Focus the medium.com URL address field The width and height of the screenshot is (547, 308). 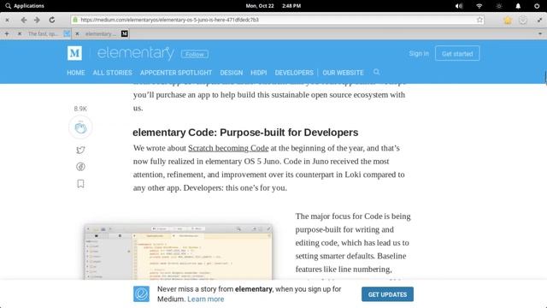(278, 20)
